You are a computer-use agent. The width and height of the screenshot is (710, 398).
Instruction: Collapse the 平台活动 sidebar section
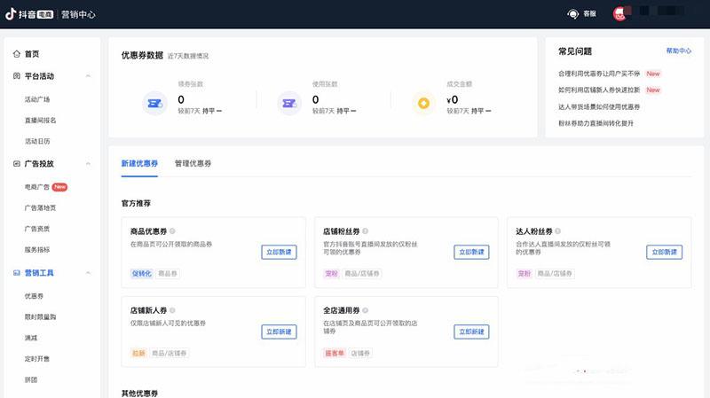[x=88, y=76]
